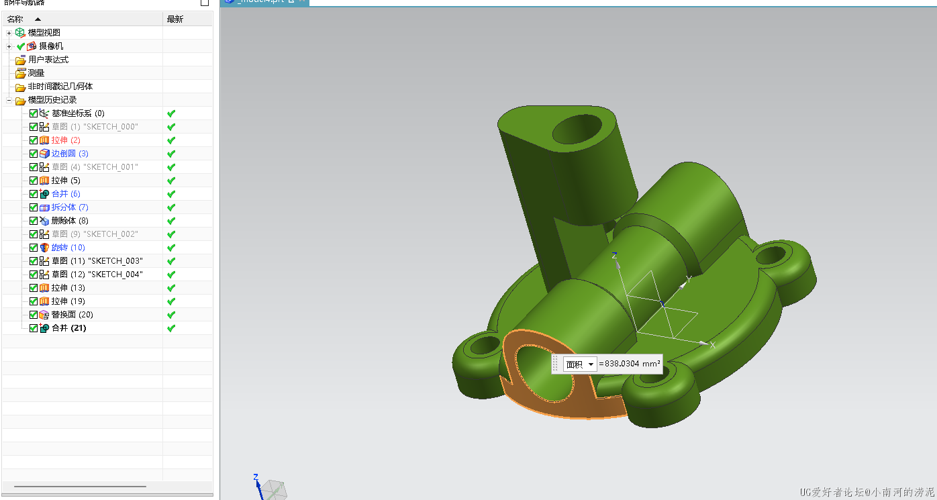
Task: Open the 面积 measurement type dropdown
Action: (580, 364)
